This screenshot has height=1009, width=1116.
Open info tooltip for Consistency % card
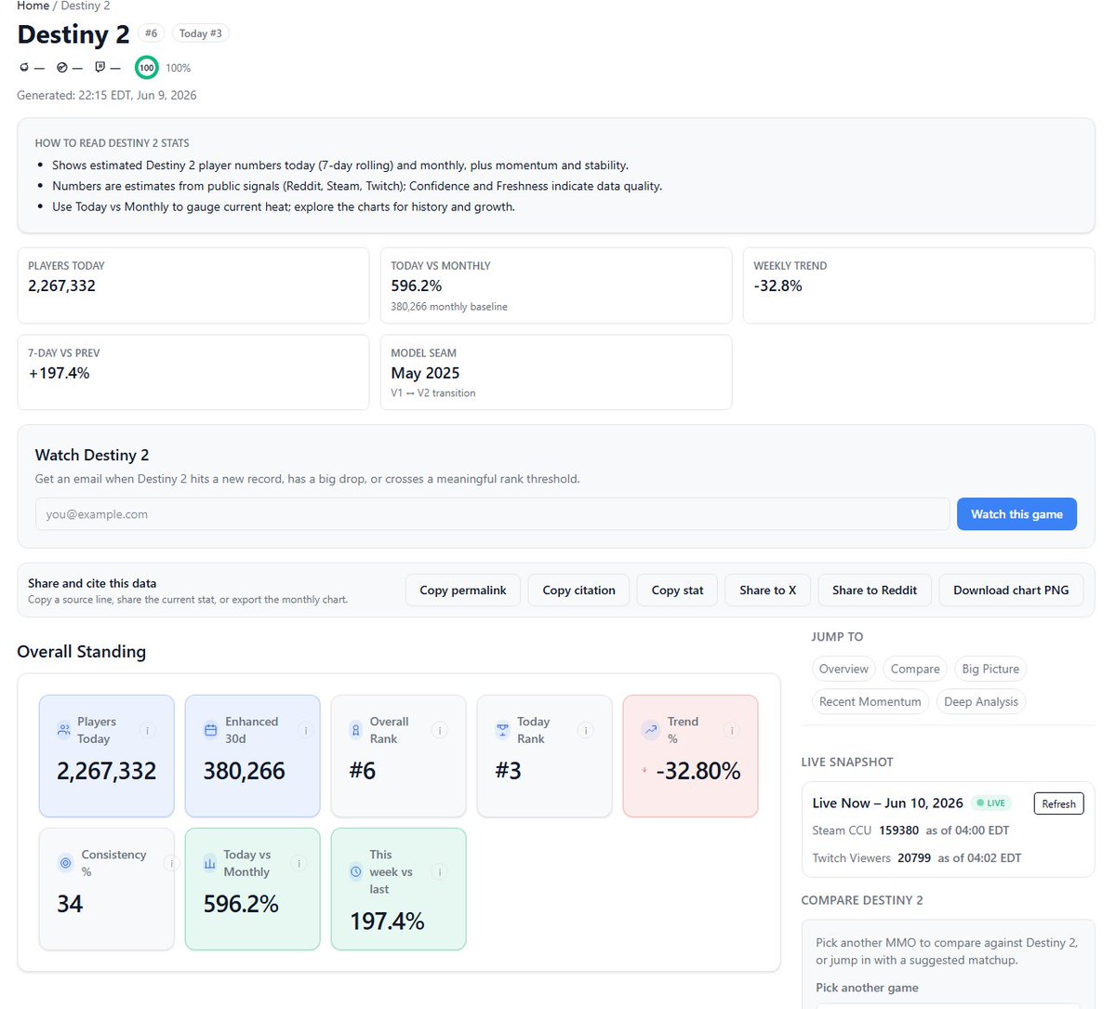point(170,863)
